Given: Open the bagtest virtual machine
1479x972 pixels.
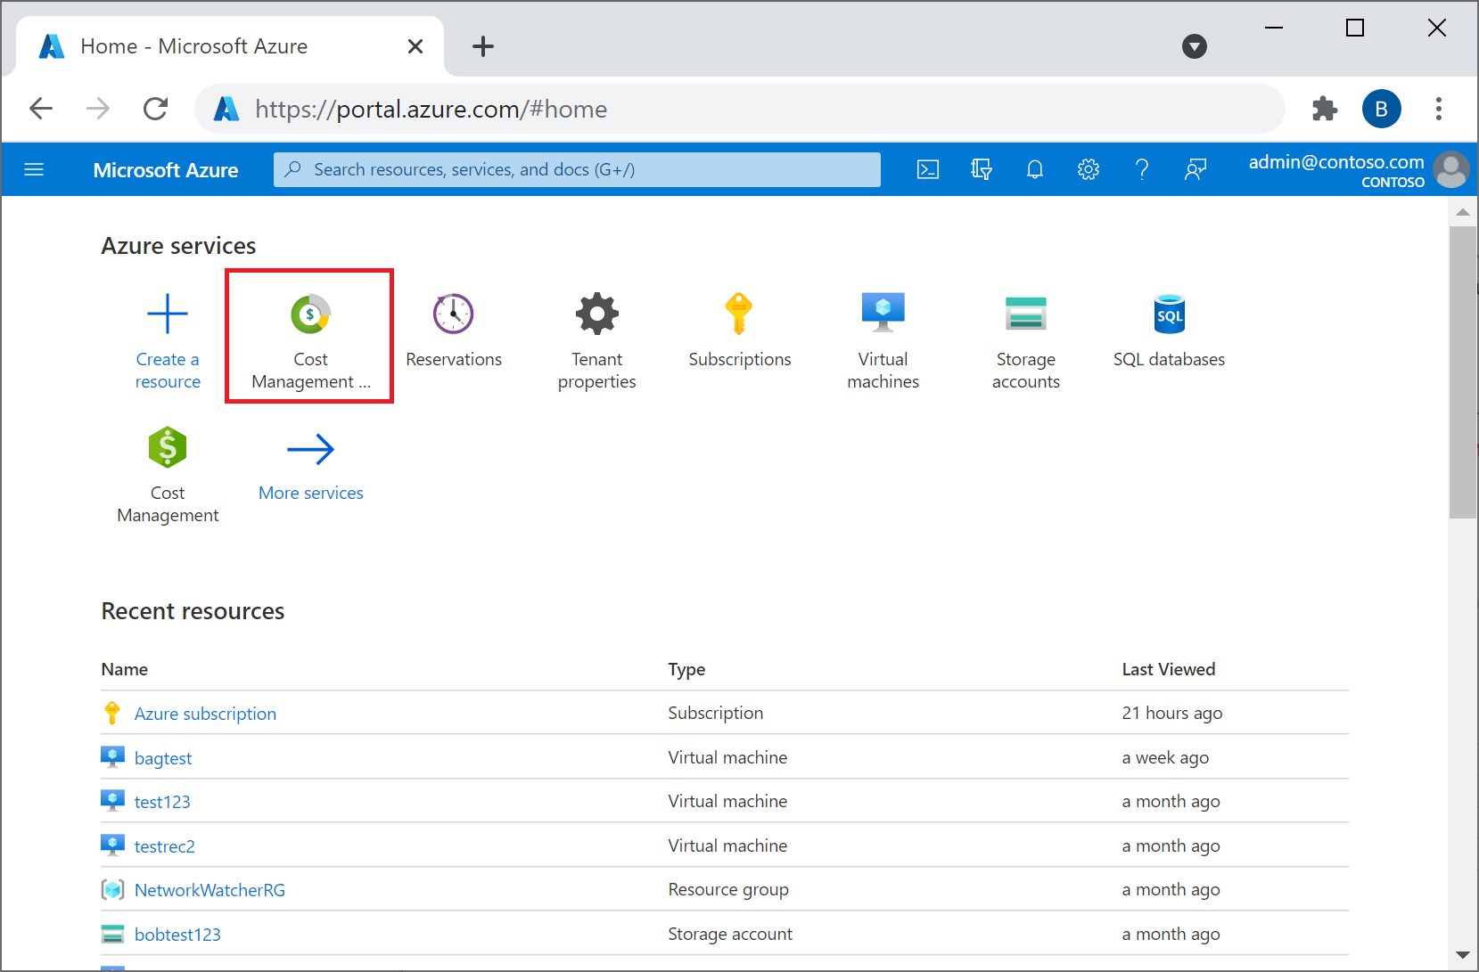Looking at the screenshot, I should click(163, 758).
